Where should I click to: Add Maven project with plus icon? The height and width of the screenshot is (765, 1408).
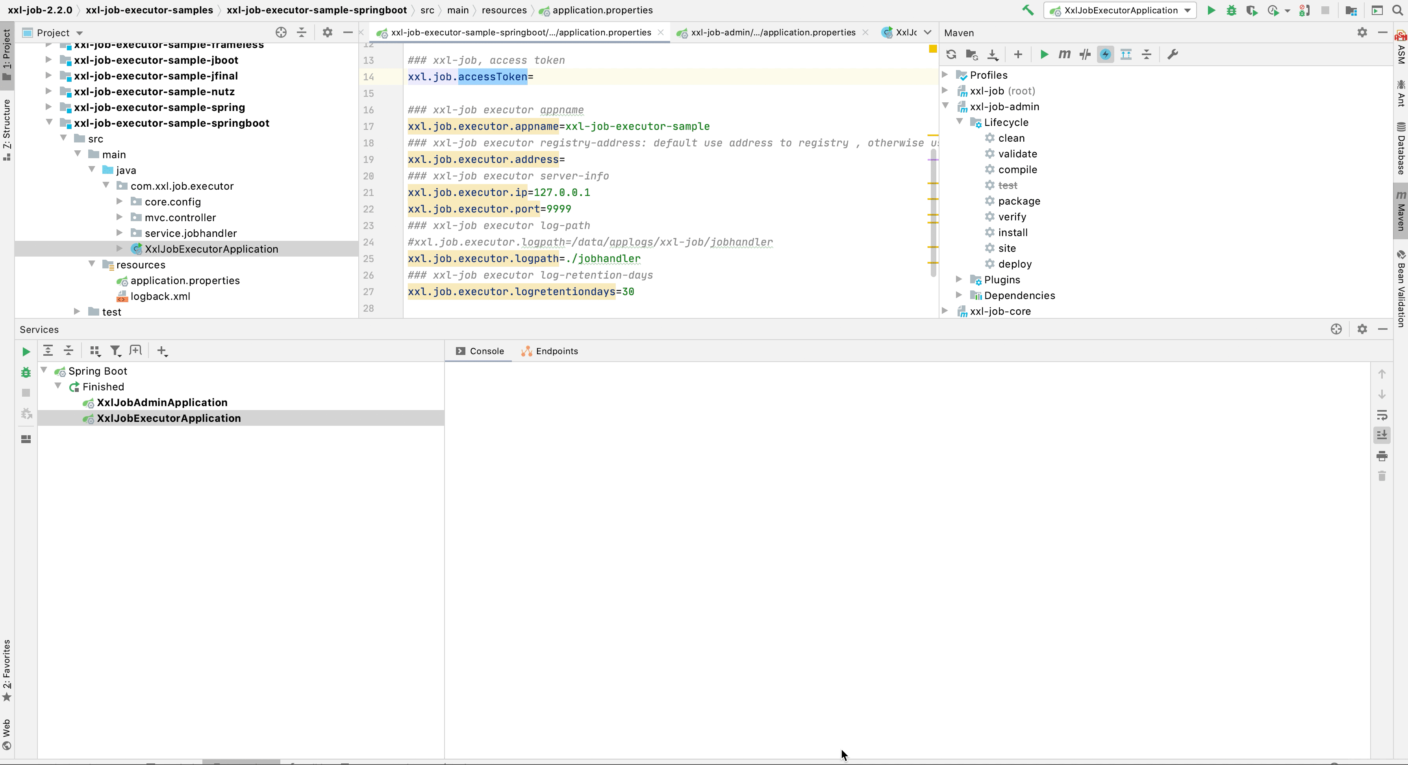click(1018, 54)
